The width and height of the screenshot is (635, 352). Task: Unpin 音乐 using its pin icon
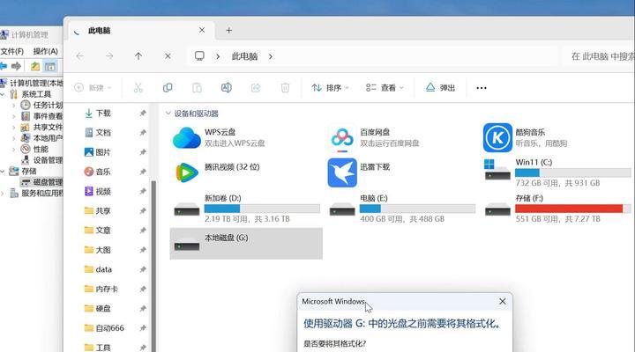tap(143, 172)
